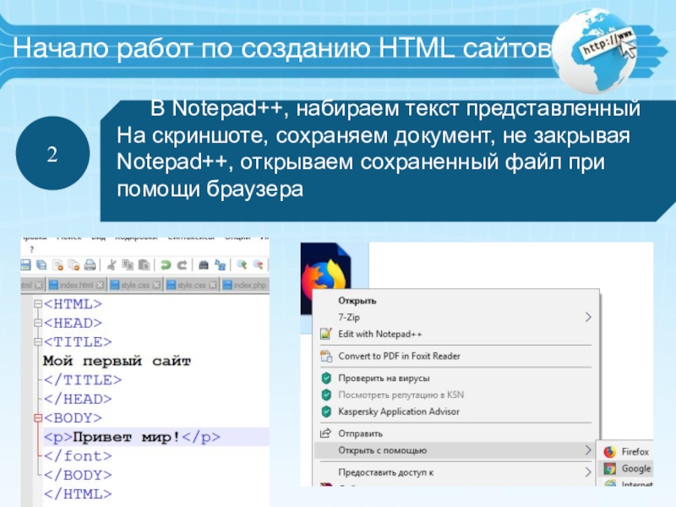Click the Zoom Out magnifier icon
676x507 pixels.
258,264
